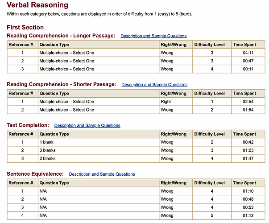Viewport: 269px width, 223px height.
Task: Select the Sentence Equivalence section heading text
Action: pos(35,174)
